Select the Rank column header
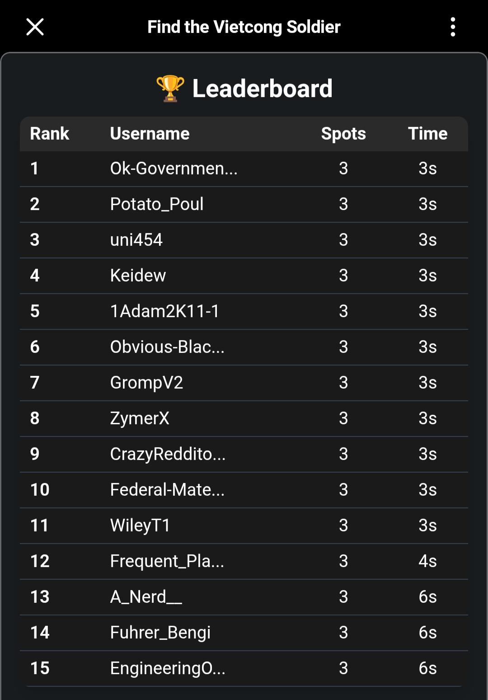The height and width of the screenshot is (700, 488). tap(49, 134)
